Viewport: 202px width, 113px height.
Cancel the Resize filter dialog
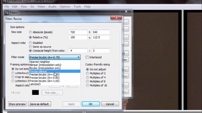click(110, 104)
